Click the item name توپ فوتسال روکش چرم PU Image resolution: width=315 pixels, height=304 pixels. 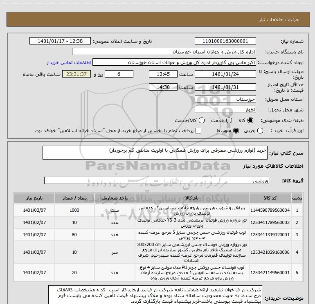pyautogui.click(x=192, y=273)
